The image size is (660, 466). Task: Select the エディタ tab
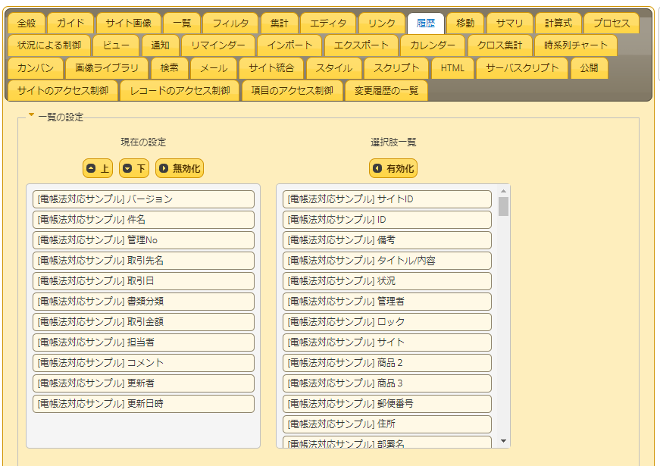tap(328, 23)
